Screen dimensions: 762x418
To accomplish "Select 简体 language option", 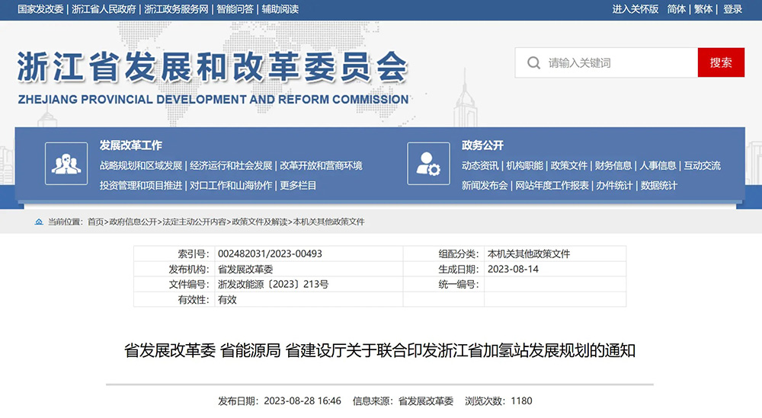I will click(676, 9).
